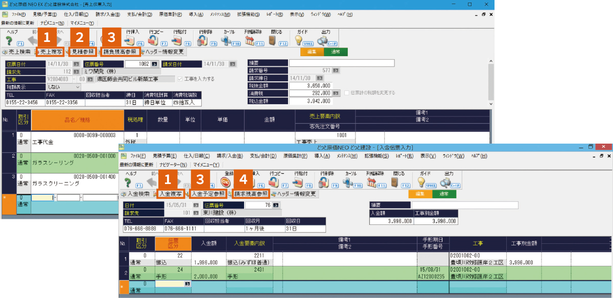Click 手形番号 cell AZ12000235
Viewport: 613px width, 298px height.
pyautogui.click(x=433, y=277)
